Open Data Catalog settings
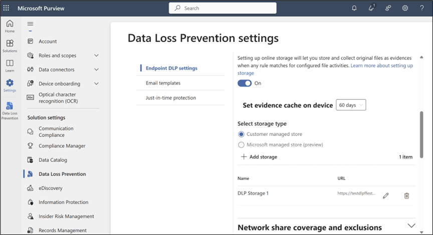Image resolution: width=433 pixels, height=235 pixels. point(53,160)
